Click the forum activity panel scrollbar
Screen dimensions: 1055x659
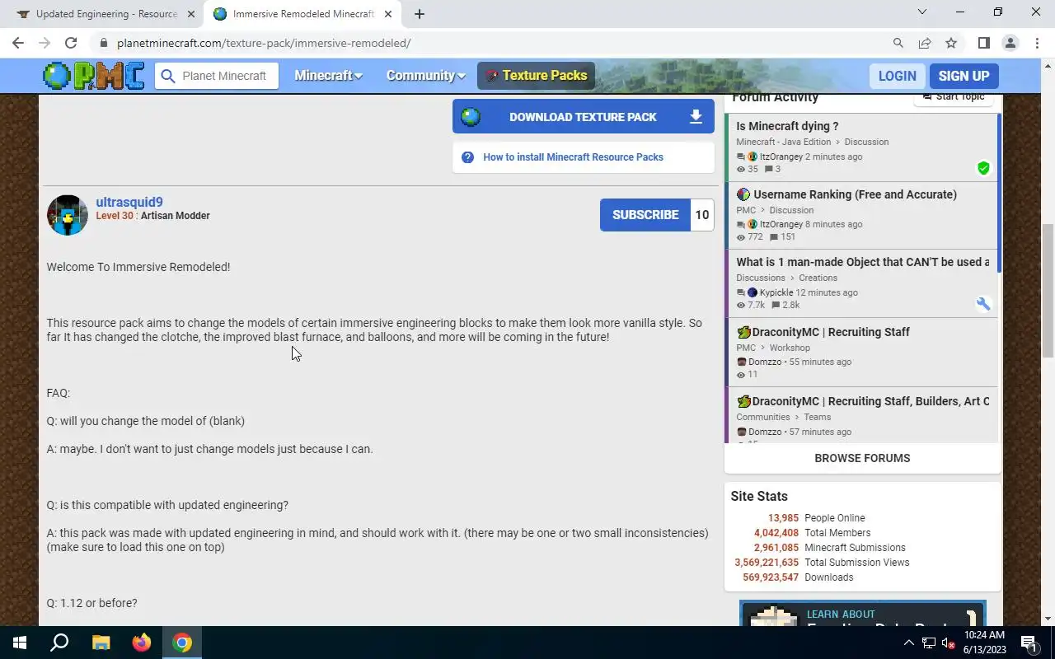999,194
